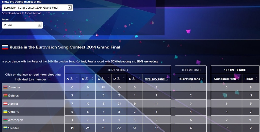
Task: Open jury member A profile icon
Action: click(71, 78)
